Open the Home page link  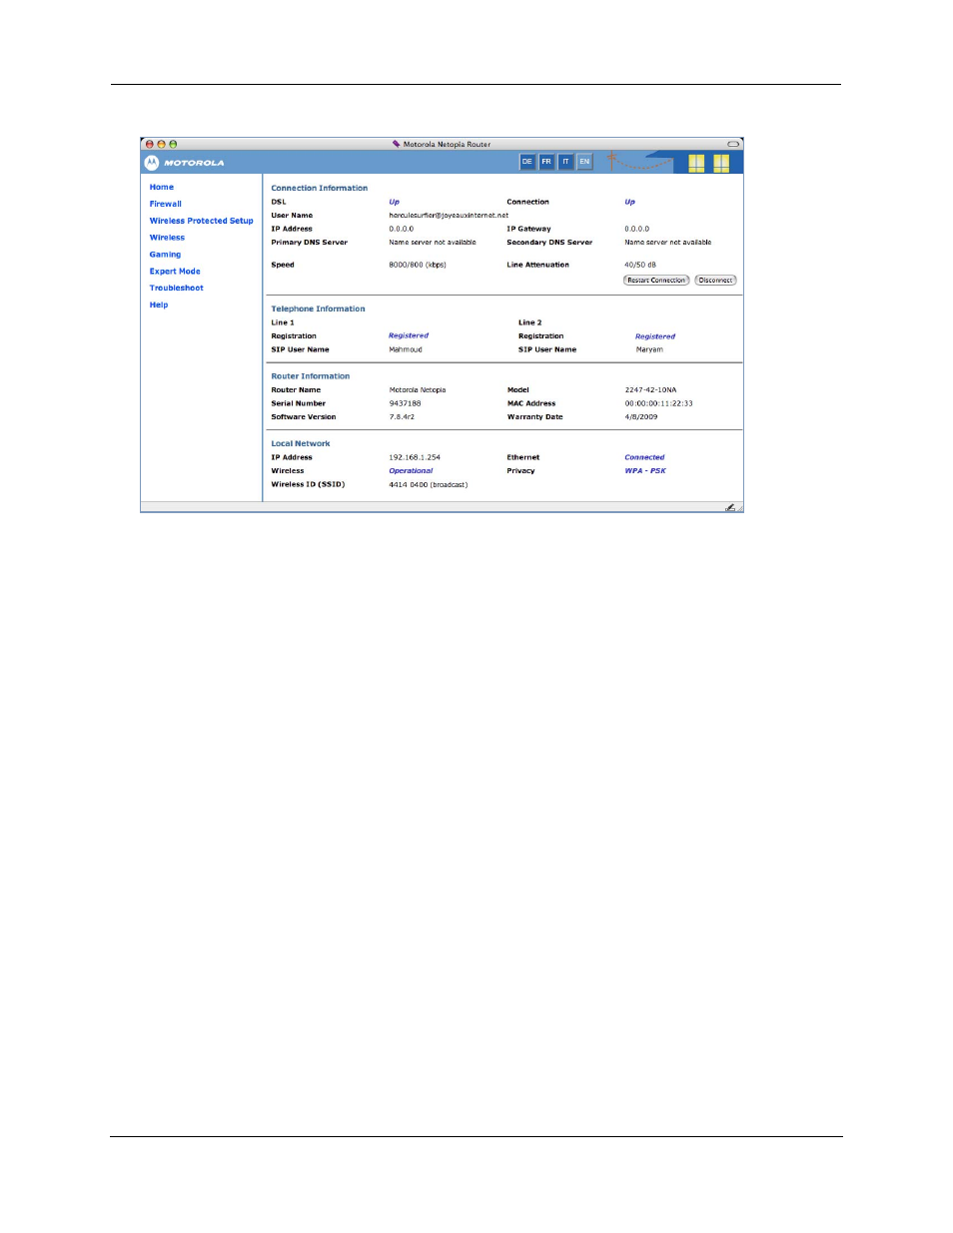click(162, 187)
